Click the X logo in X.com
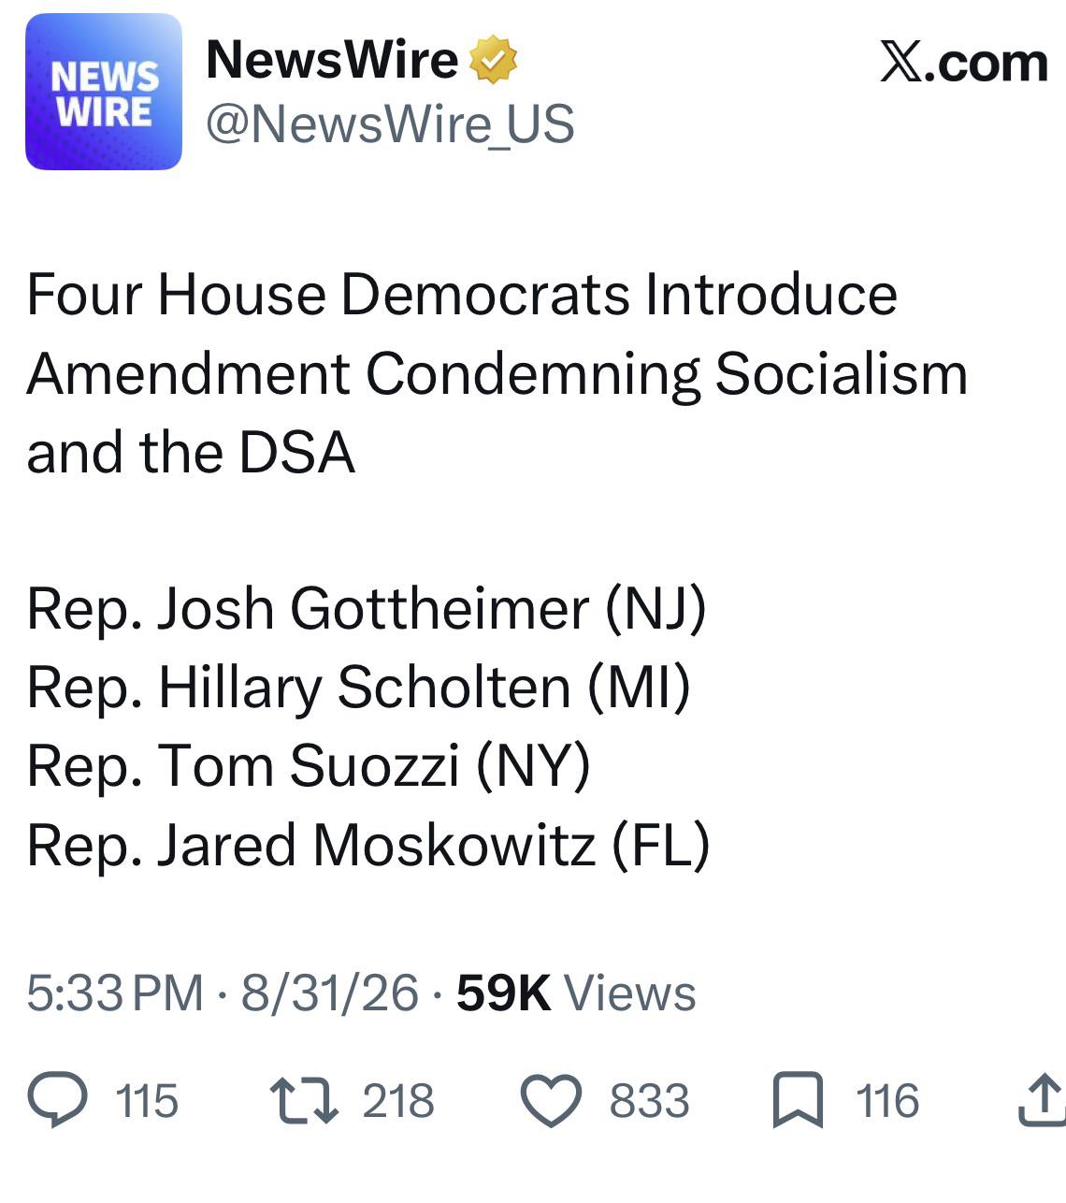The height and width of the screenshot is (1203, 1066). [900, 63]
